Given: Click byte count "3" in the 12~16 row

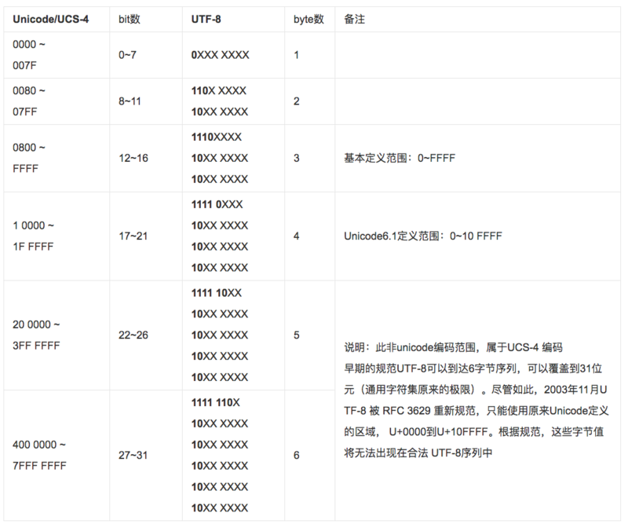Looking at the screenshot, I should point(297,158).
